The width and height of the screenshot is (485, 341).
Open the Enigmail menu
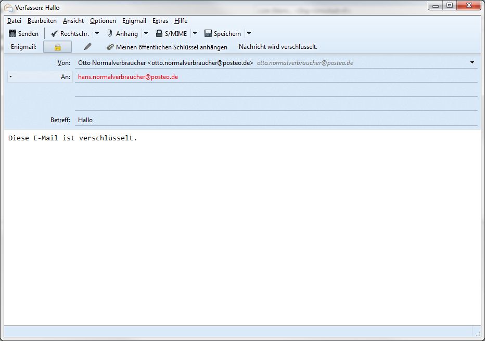click(134, 21)
